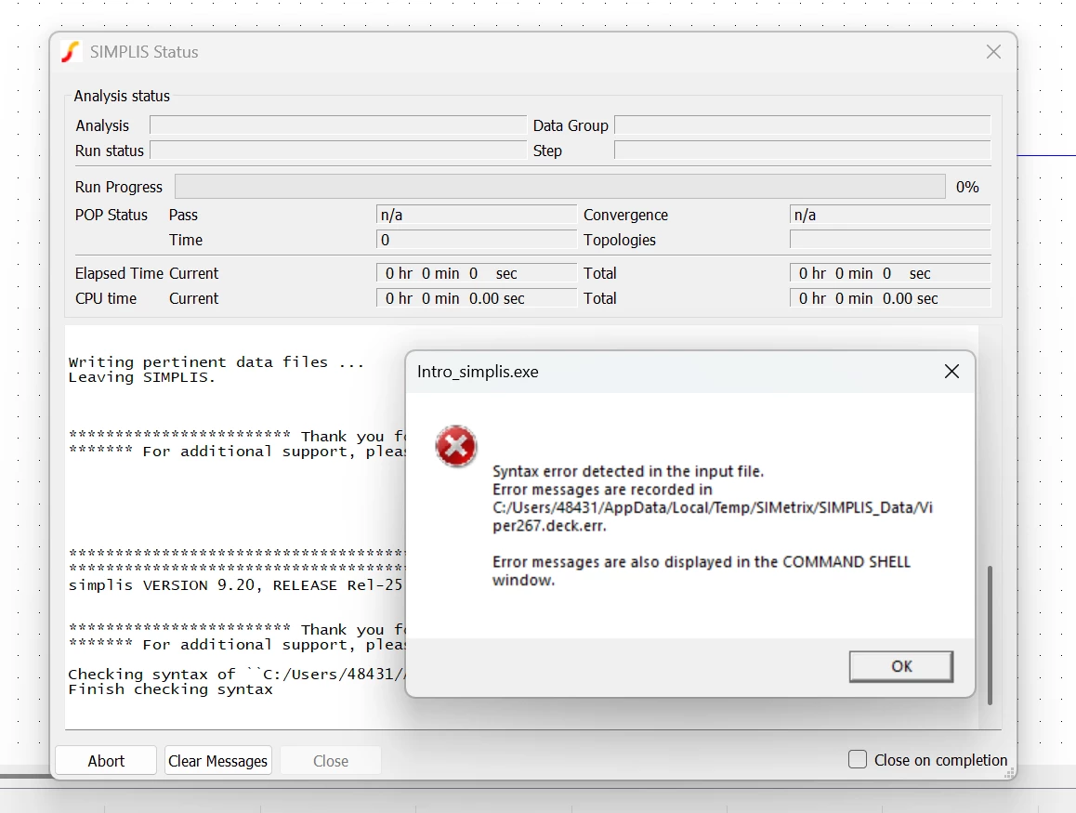Click the Run status field
1076x813 pixels.
pos(337,151)
